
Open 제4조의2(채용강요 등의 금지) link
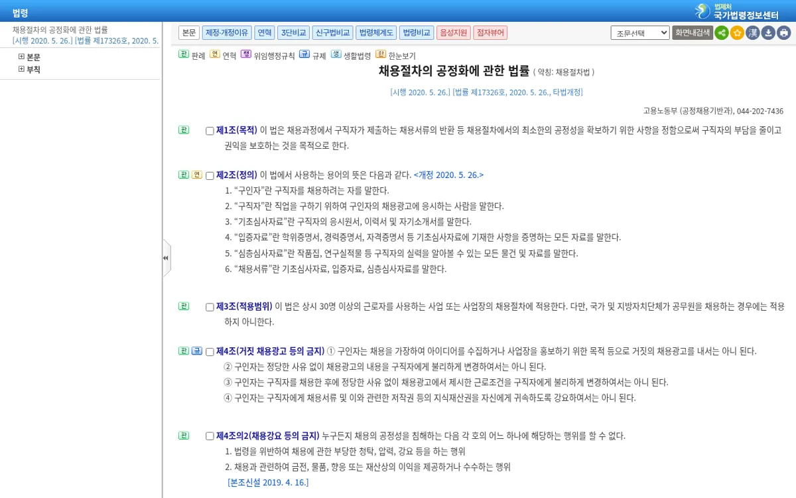coord(268,436)
